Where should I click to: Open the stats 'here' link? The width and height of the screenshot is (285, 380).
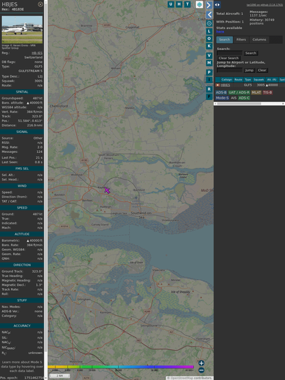click(220, 32)
